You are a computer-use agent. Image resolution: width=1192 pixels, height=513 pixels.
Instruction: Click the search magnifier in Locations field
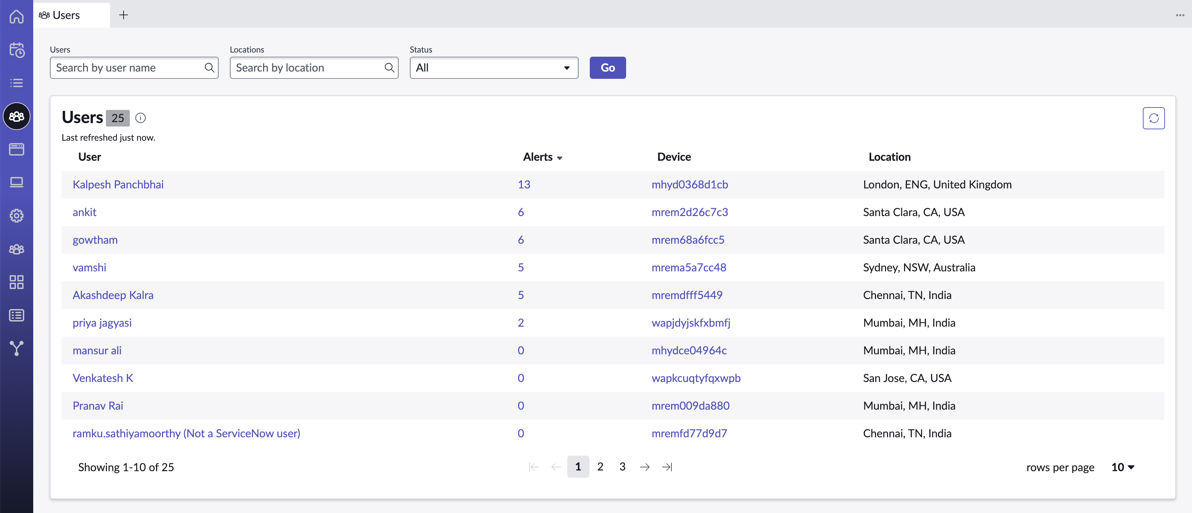(389, 68)
